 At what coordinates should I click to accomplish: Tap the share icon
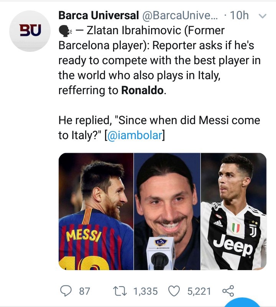(228, 291)
